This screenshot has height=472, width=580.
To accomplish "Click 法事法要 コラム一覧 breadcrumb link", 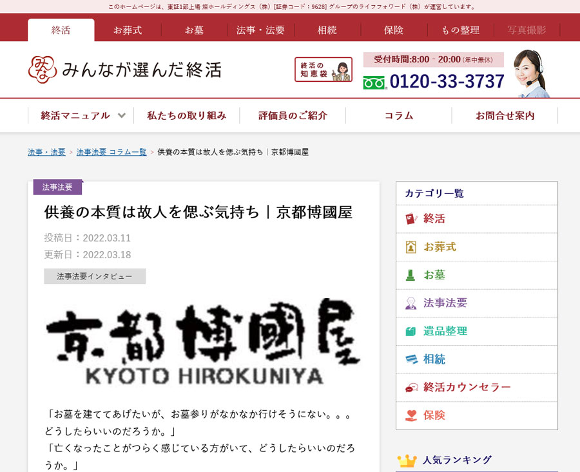I will [111, 153].
